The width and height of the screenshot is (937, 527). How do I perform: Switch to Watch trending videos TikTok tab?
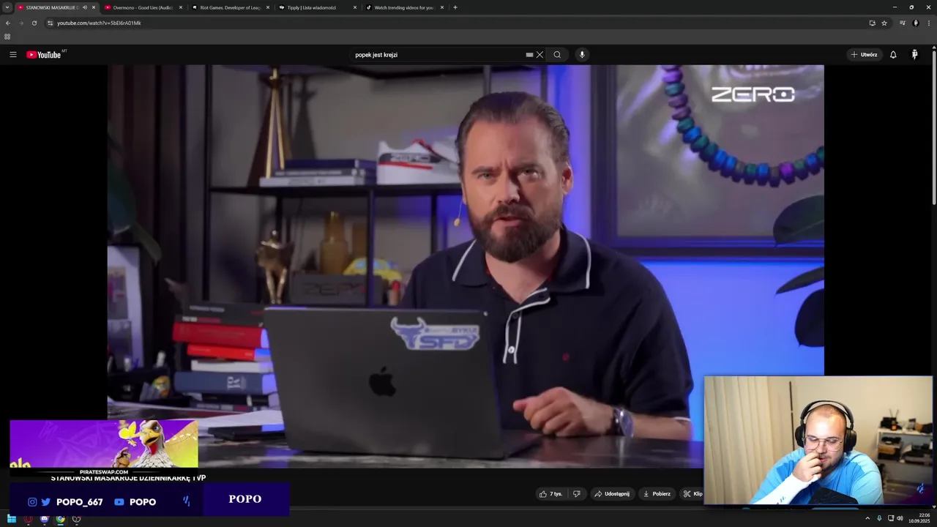pos(403,7)
